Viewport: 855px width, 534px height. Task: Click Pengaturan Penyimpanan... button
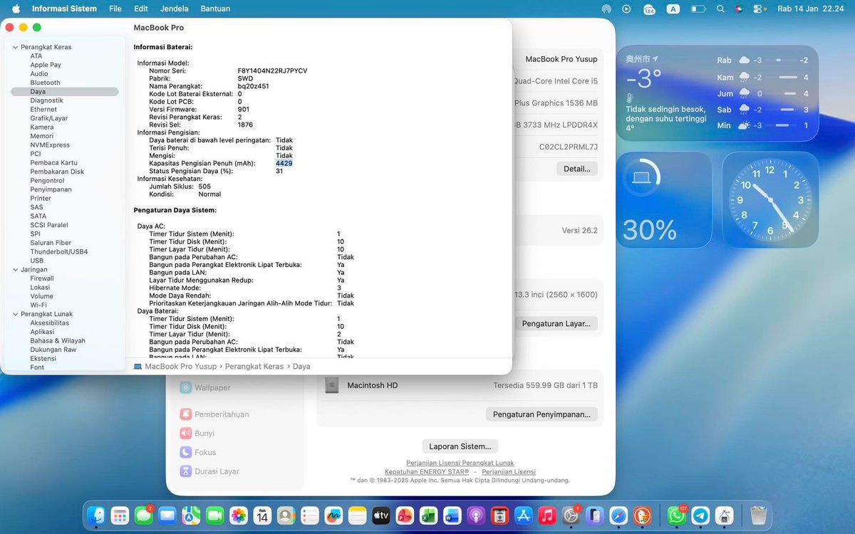tap(541, 414)
